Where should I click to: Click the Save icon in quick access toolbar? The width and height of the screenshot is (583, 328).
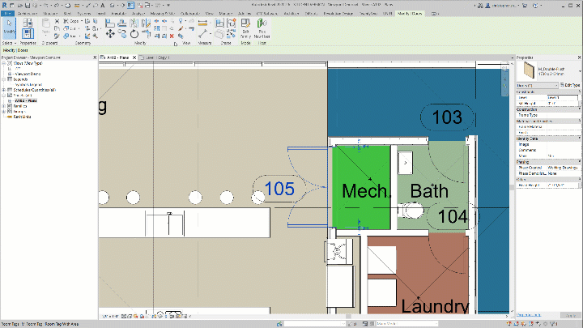pyautogui.click(x=28, y=6)
